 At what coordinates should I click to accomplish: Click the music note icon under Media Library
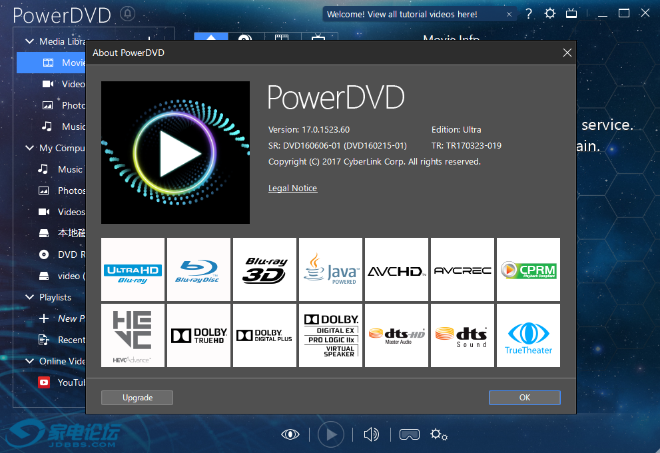(47, 127)
